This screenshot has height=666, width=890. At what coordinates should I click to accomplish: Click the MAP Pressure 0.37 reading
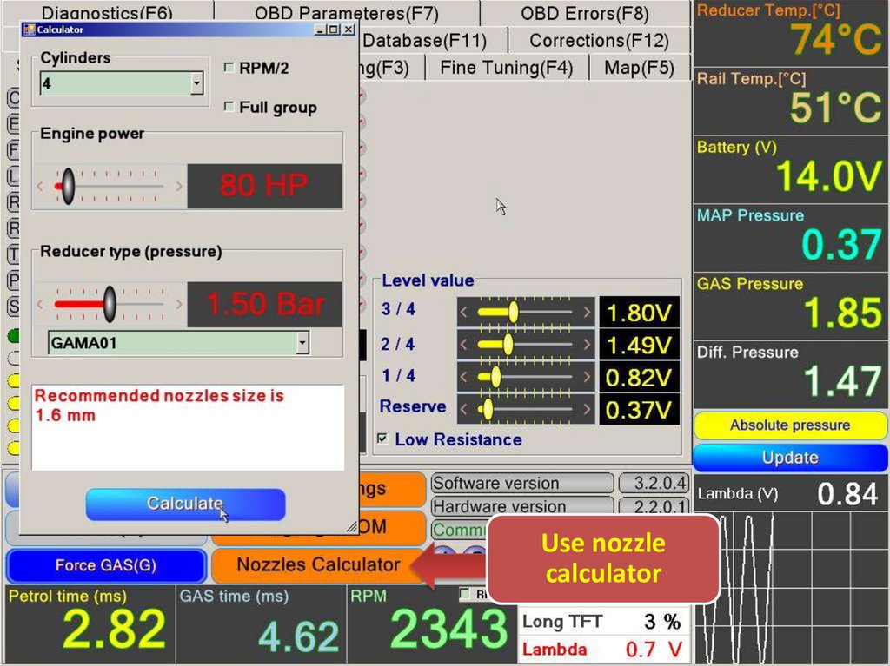point(841,245)
